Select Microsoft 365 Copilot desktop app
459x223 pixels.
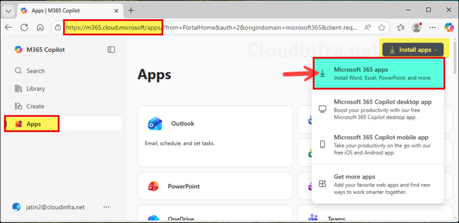(378, 109)
